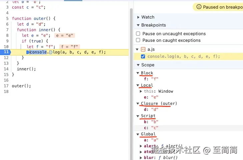Collapse the Global scope
The image size is (243, 160).
click(x=138, y=134)
